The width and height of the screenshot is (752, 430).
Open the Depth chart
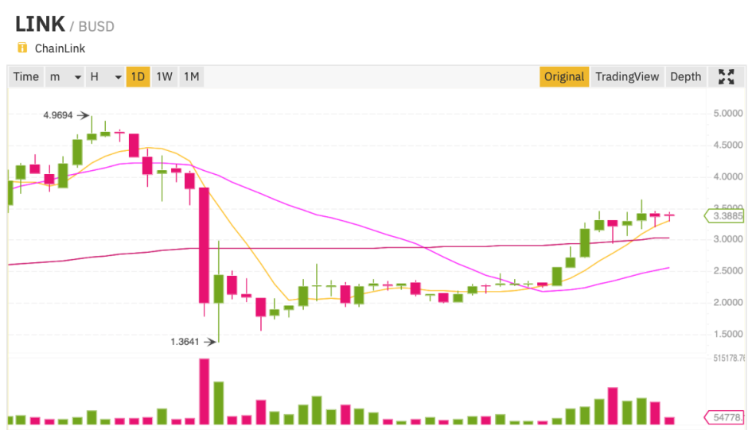coord(685,76)
